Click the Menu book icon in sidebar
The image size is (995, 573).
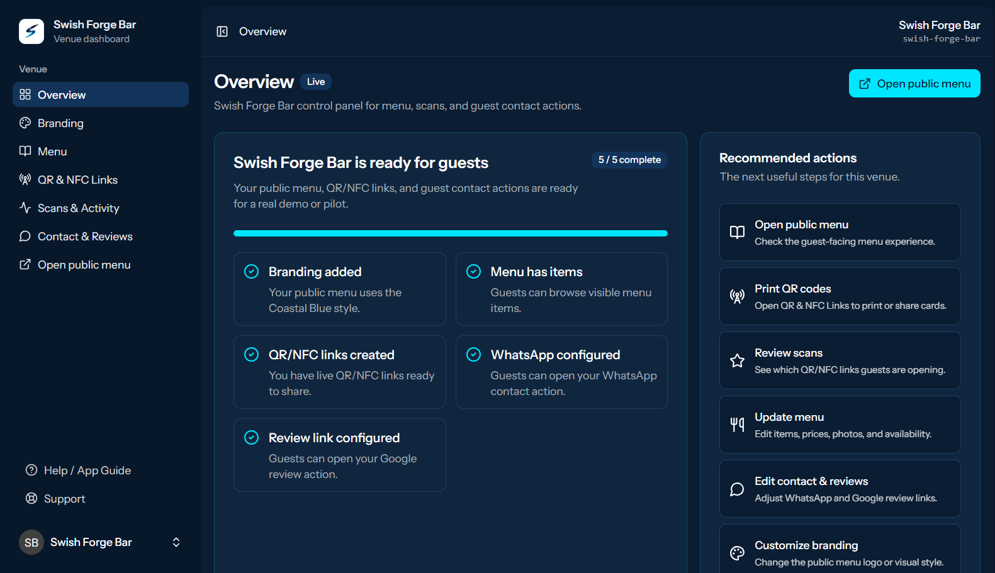25,151
